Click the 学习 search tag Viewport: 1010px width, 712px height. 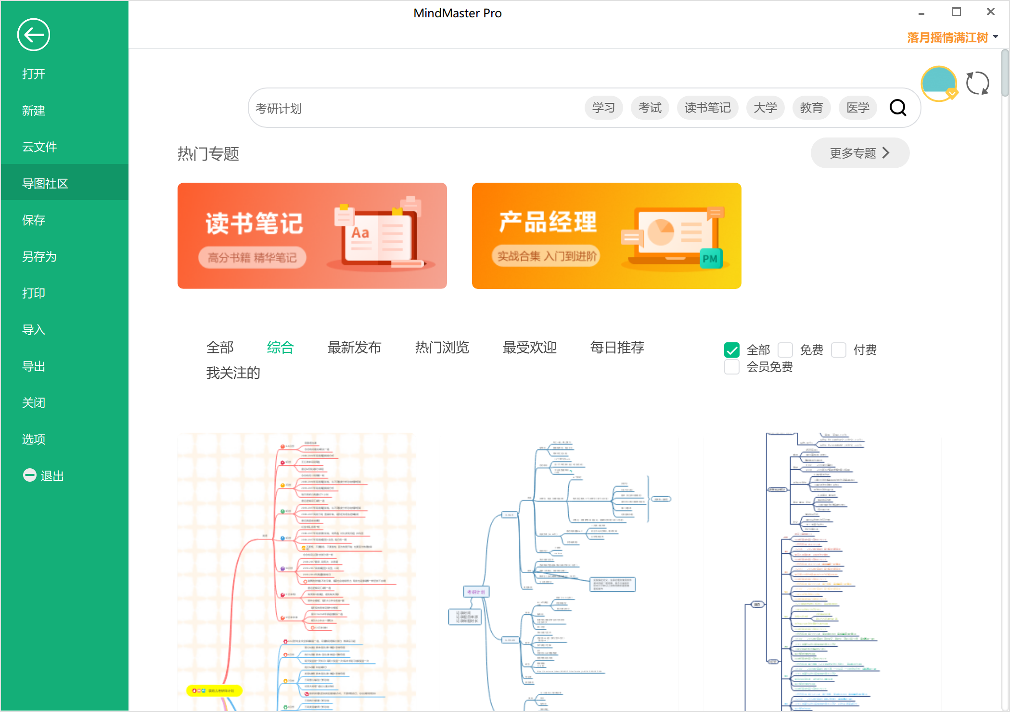click(603, 108)
